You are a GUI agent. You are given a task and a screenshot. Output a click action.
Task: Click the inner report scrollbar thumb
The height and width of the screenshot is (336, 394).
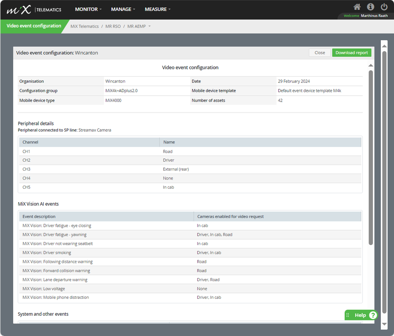pos(371,157)
